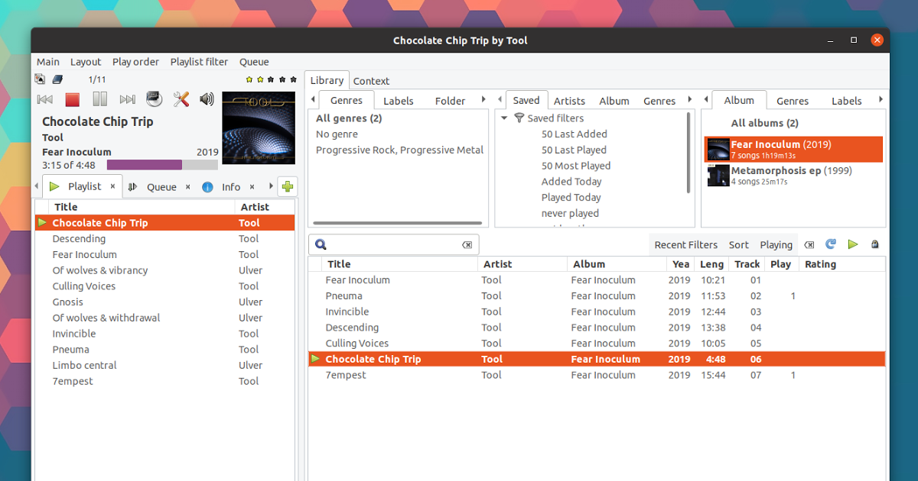The width and height of the screenshot is (918, 481).
Task: Sort the playlist by Artist header
Action: (264, 207)
